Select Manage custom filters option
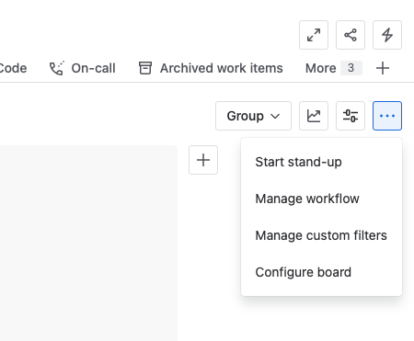 (x=321, y=235)
